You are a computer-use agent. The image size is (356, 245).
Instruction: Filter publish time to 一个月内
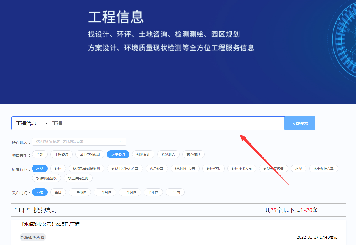tap(105, 192)
